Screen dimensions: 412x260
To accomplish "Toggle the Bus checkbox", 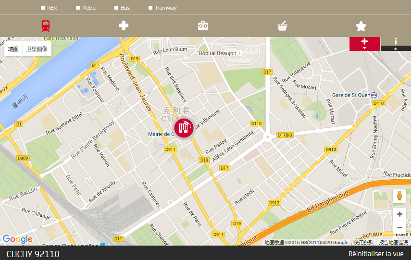I will click(116, 8).
